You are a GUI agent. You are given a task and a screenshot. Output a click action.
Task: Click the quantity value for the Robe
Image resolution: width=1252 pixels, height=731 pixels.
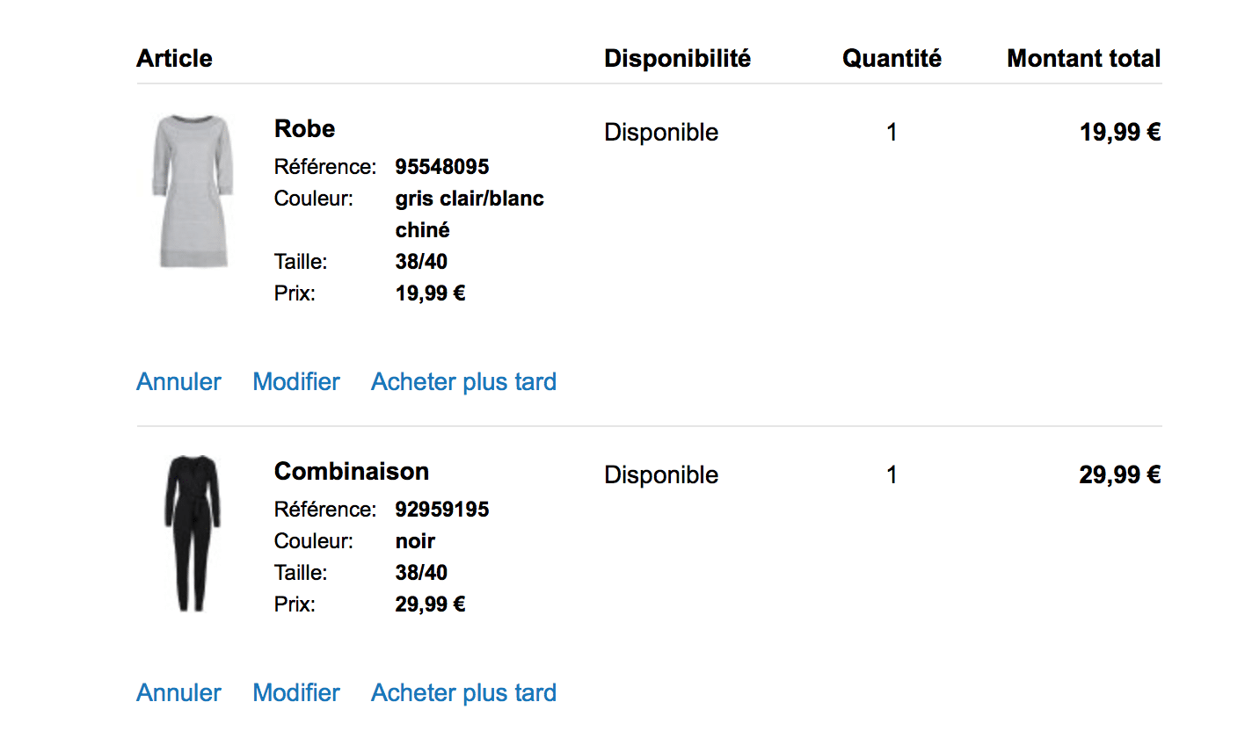click(892, 133)
